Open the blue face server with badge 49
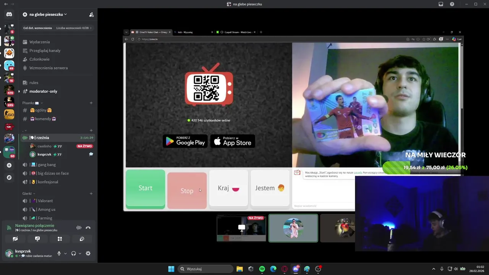Screen dimensions: 489x275 (9, 65)
